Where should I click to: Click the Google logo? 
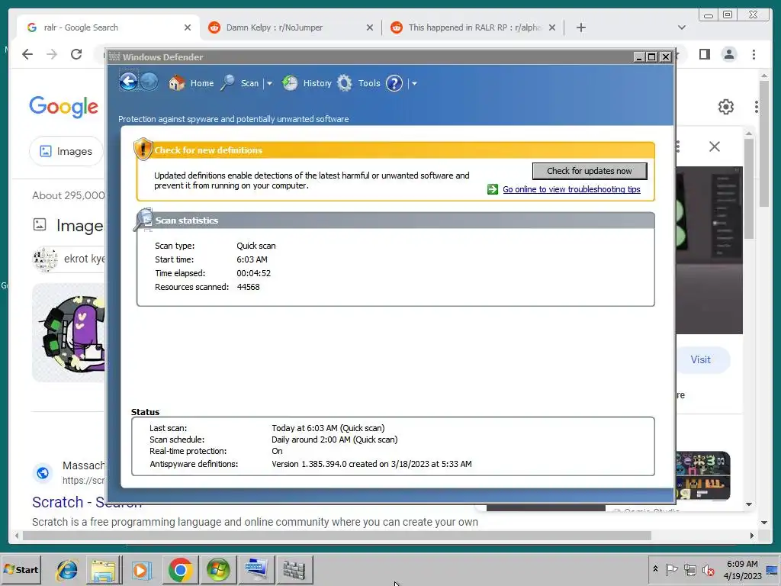pos(64,107)
